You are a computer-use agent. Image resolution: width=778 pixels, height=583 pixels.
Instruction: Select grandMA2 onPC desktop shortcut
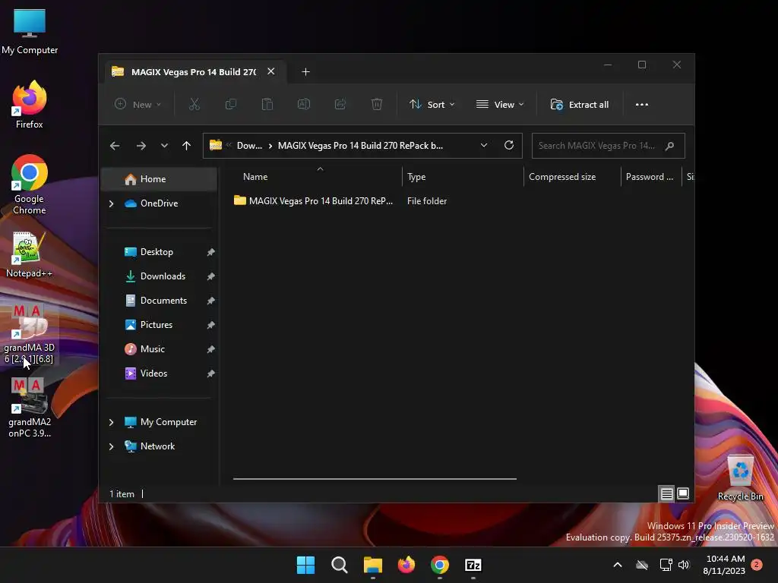[x=30, y=408]
